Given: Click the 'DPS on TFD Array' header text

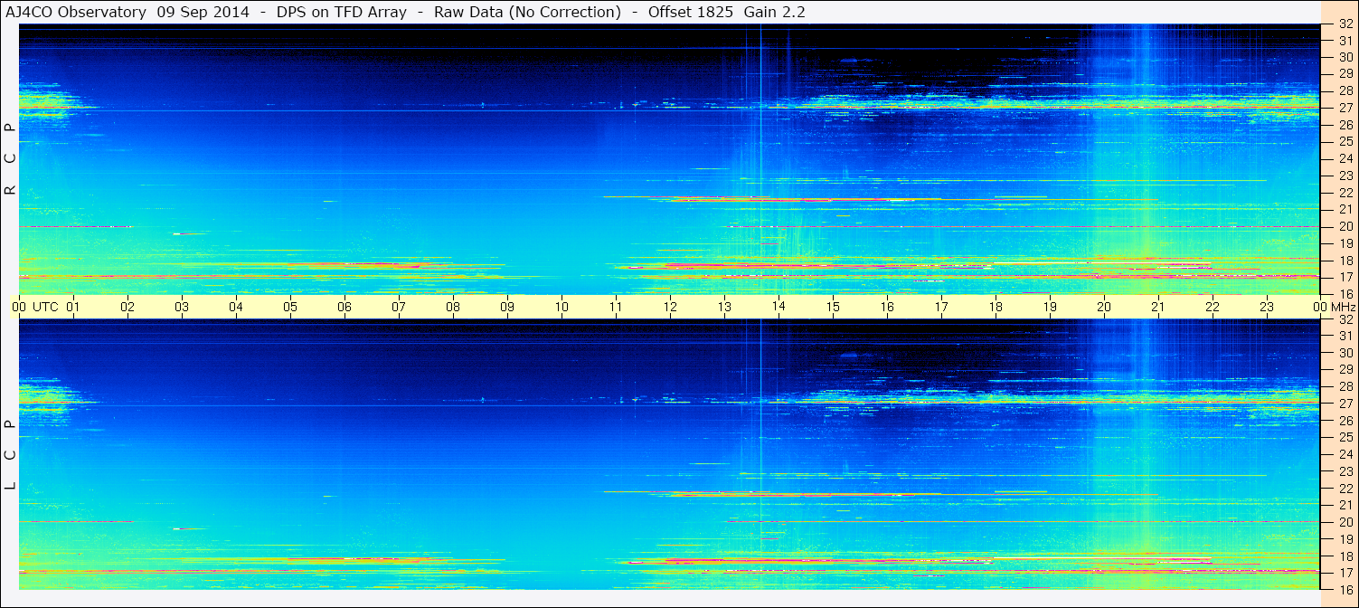Looking at the screenshot, I should pyautogui.click(x=341, y=12).
